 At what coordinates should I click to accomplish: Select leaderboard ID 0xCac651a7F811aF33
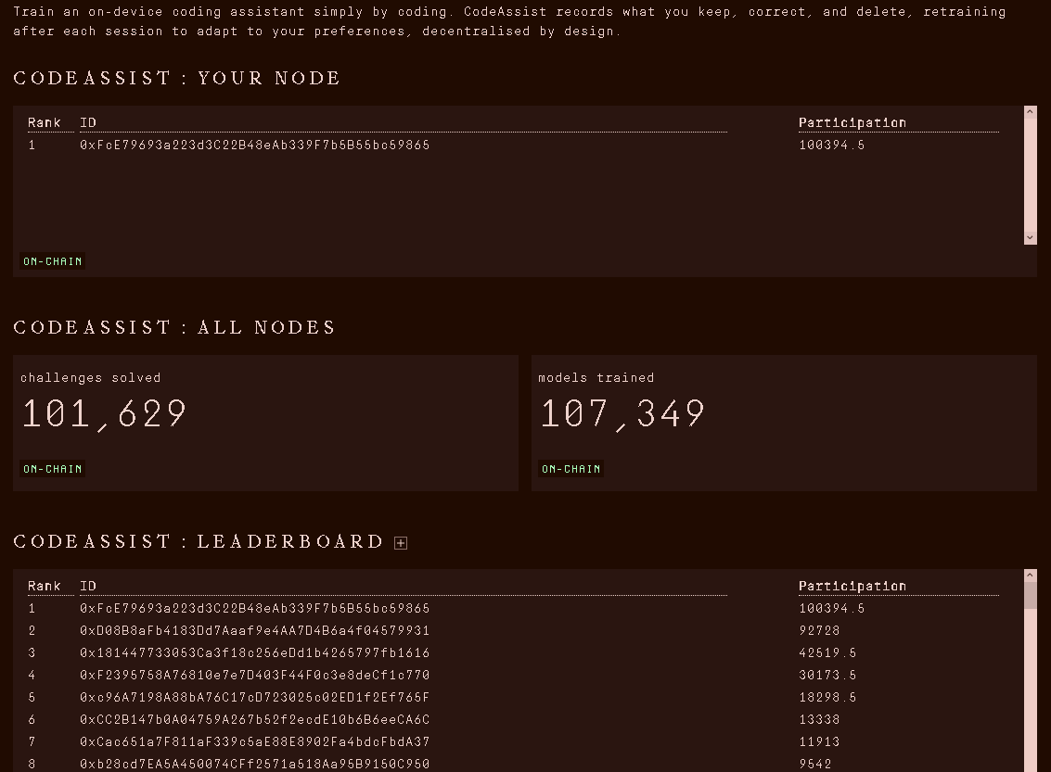pos(255,741)
